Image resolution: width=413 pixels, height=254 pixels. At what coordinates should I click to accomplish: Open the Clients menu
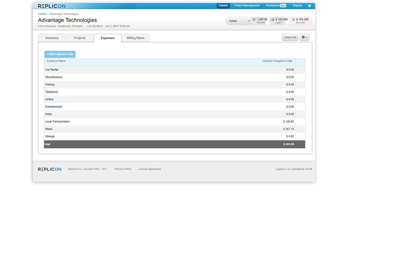[x=223, y=5]
